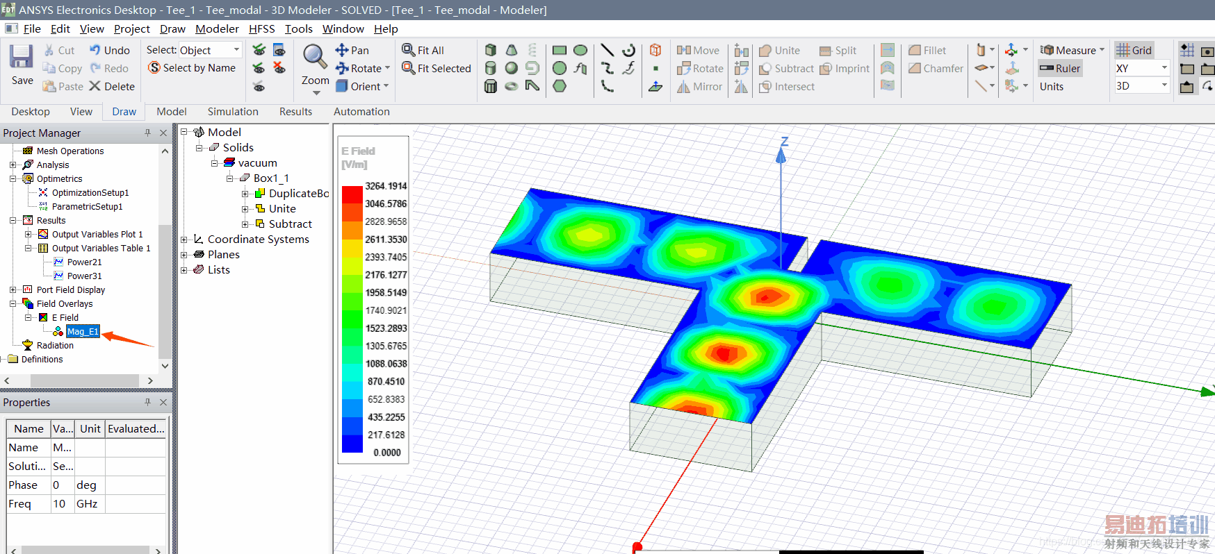Screen dimensions: 1215x554
Task: Click the Pan tool icon
Action: 342,50
